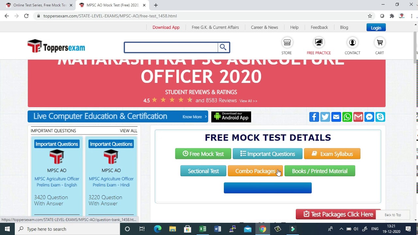Viewport: 418px width, 235px height.
Task: Click the search magnifier icon
Action: (223, 47)
